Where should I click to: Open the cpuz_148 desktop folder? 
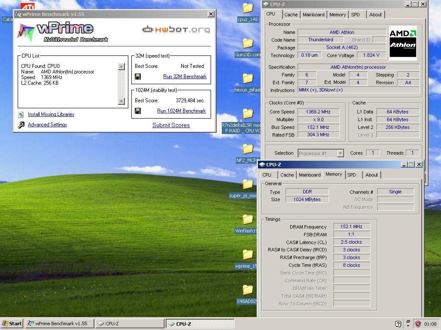click(248, 12)
